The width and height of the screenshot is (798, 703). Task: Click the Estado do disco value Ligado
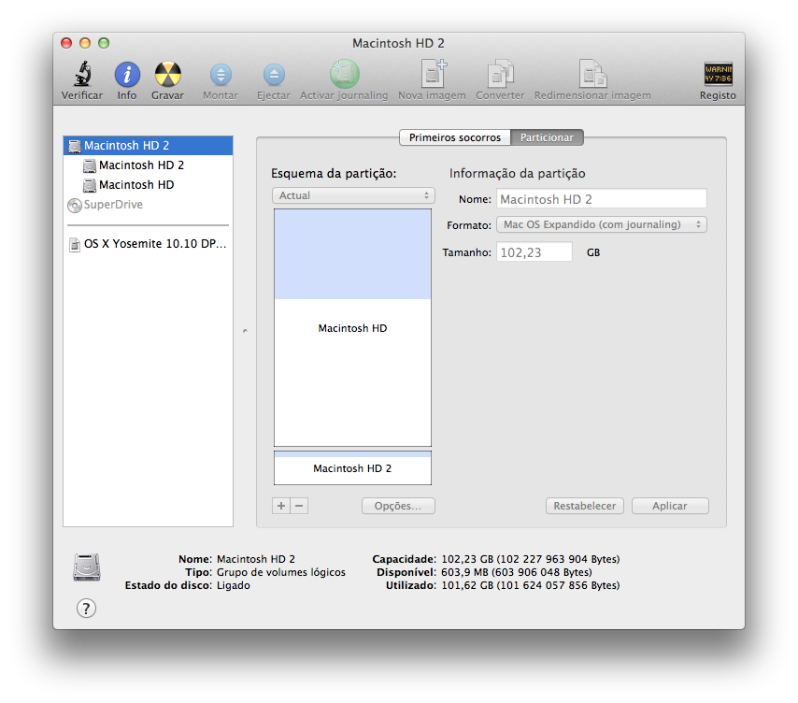[233, 585]
